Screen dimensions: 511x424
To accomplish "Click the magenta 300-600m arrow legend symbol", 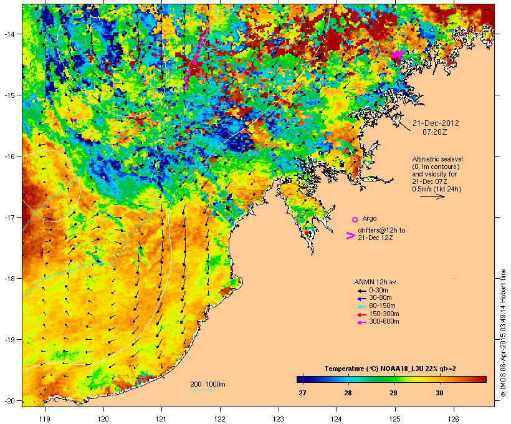I will click(361, 322).
